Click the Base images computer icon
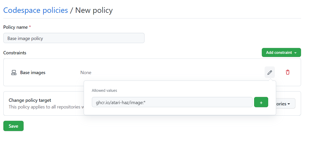This screenshot has height=150, width=309. point(14,72)
